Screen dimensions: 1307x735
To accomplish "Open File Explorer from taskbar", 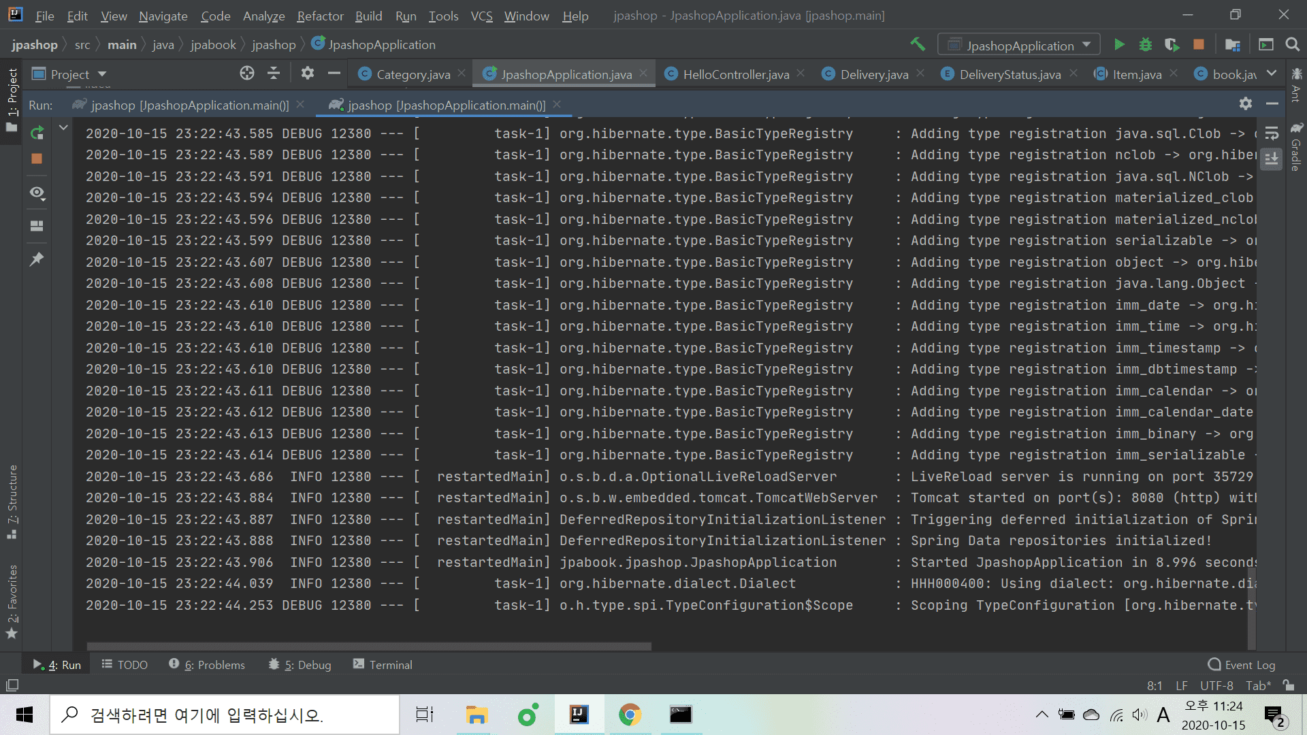I will (x=477, y=715).
